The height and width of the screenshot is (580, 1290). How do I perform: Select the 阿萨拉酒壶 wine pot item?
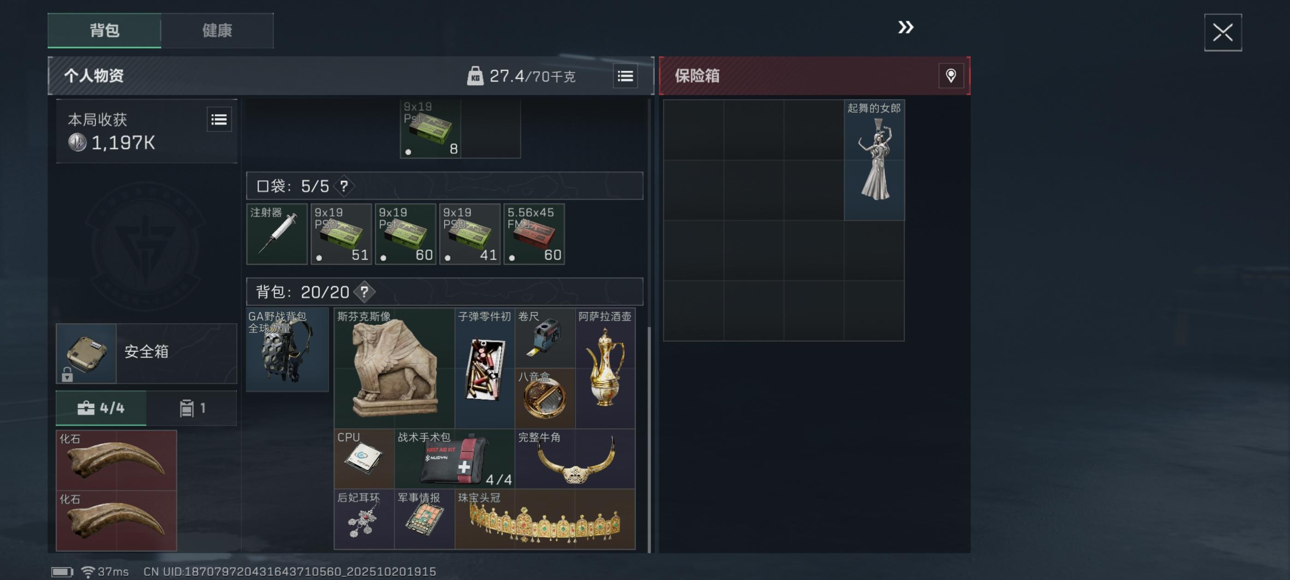[605, 368]
